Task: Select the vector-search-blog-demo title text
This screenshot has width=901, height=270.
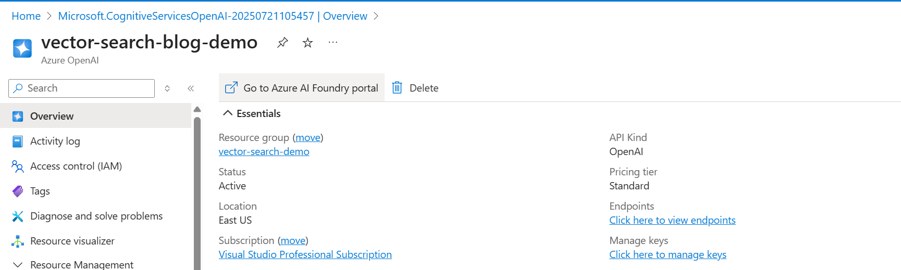Action: (x=150, y=42)
